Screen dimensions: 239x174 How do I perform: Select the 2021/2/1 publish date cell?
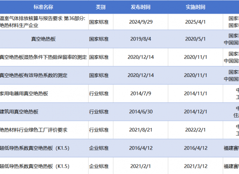pyautogui.click(x=141, y=166)
